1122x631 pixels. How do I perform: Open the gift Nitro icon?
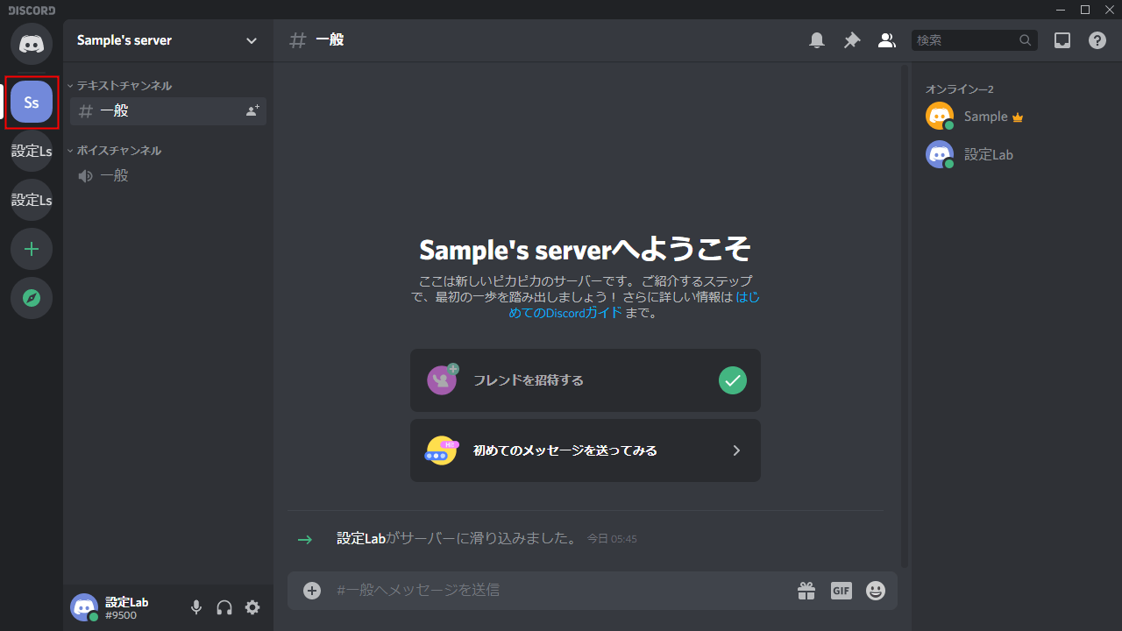click(x=806, y=591)
